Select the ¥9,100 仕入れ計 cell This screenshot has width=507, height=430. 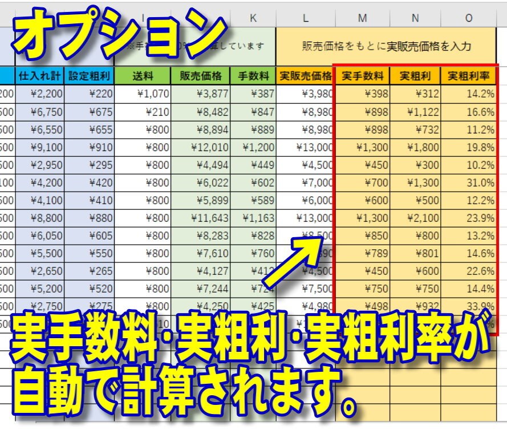[x=39, y=148]
